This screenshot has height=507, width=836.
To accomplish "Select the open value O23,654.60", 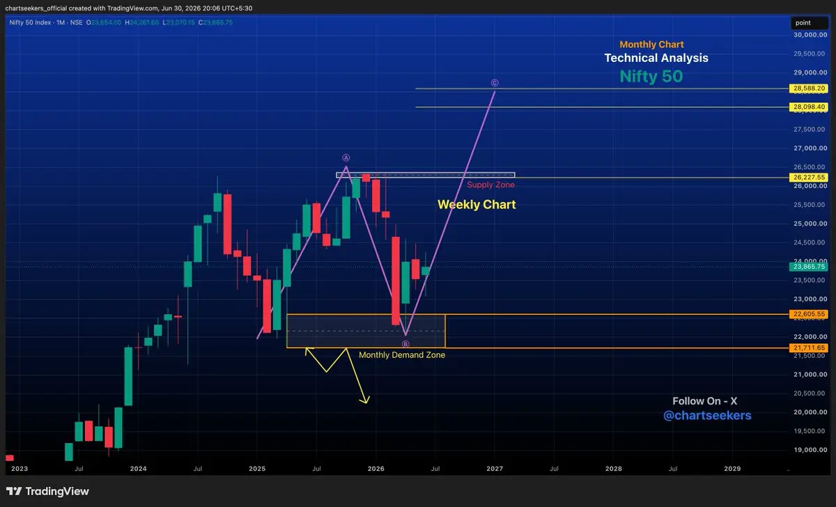I will 104,23.
